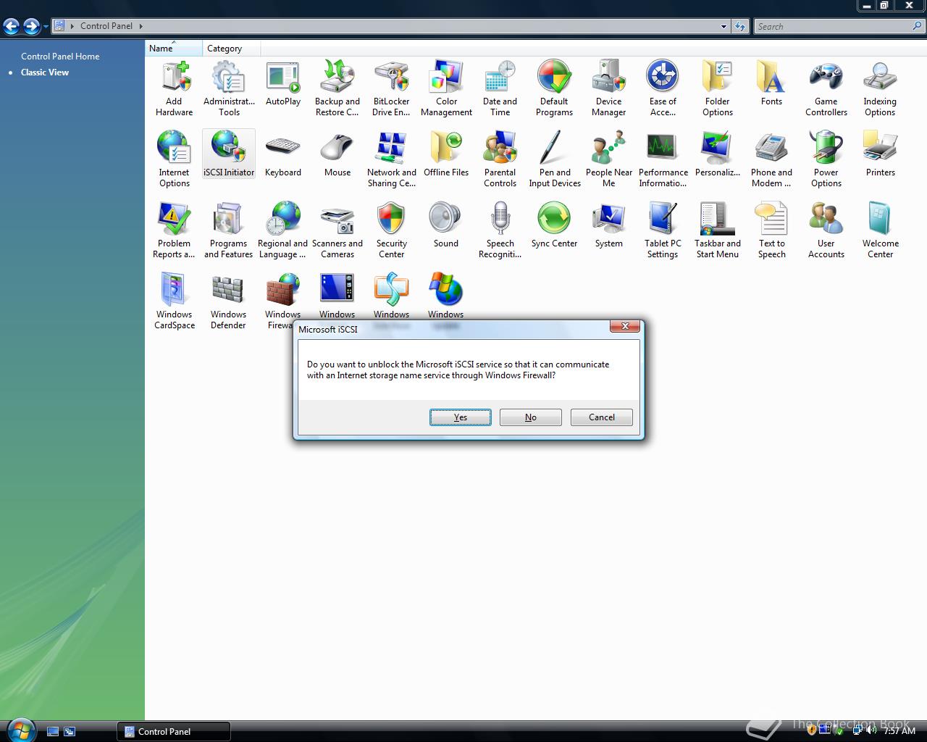Open Mouse settings
This screenshot has height=742, width=927.
(337, 154)
